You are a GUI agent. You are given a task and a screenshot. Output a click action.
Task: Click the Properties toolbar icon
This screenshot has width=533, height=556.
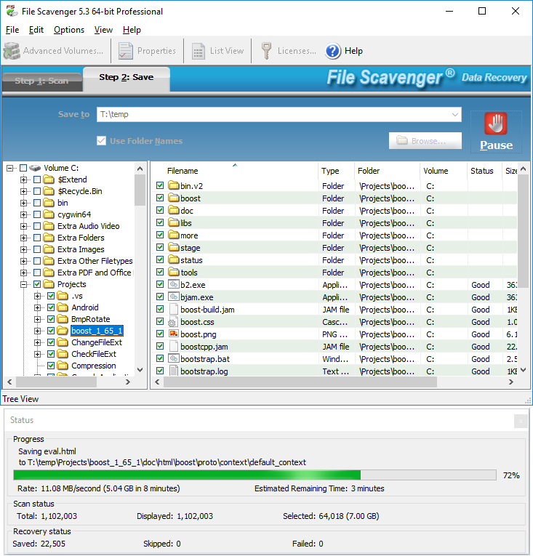click(126, 51)
